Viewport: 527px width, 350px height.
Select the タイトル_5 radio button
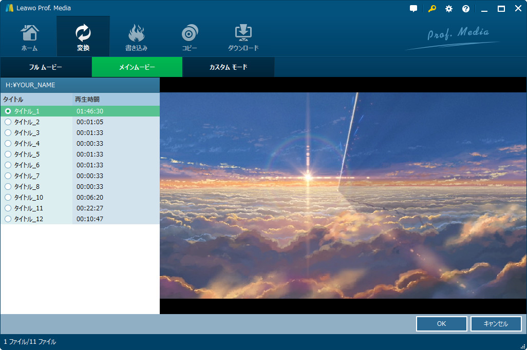[x=8, y=154]
